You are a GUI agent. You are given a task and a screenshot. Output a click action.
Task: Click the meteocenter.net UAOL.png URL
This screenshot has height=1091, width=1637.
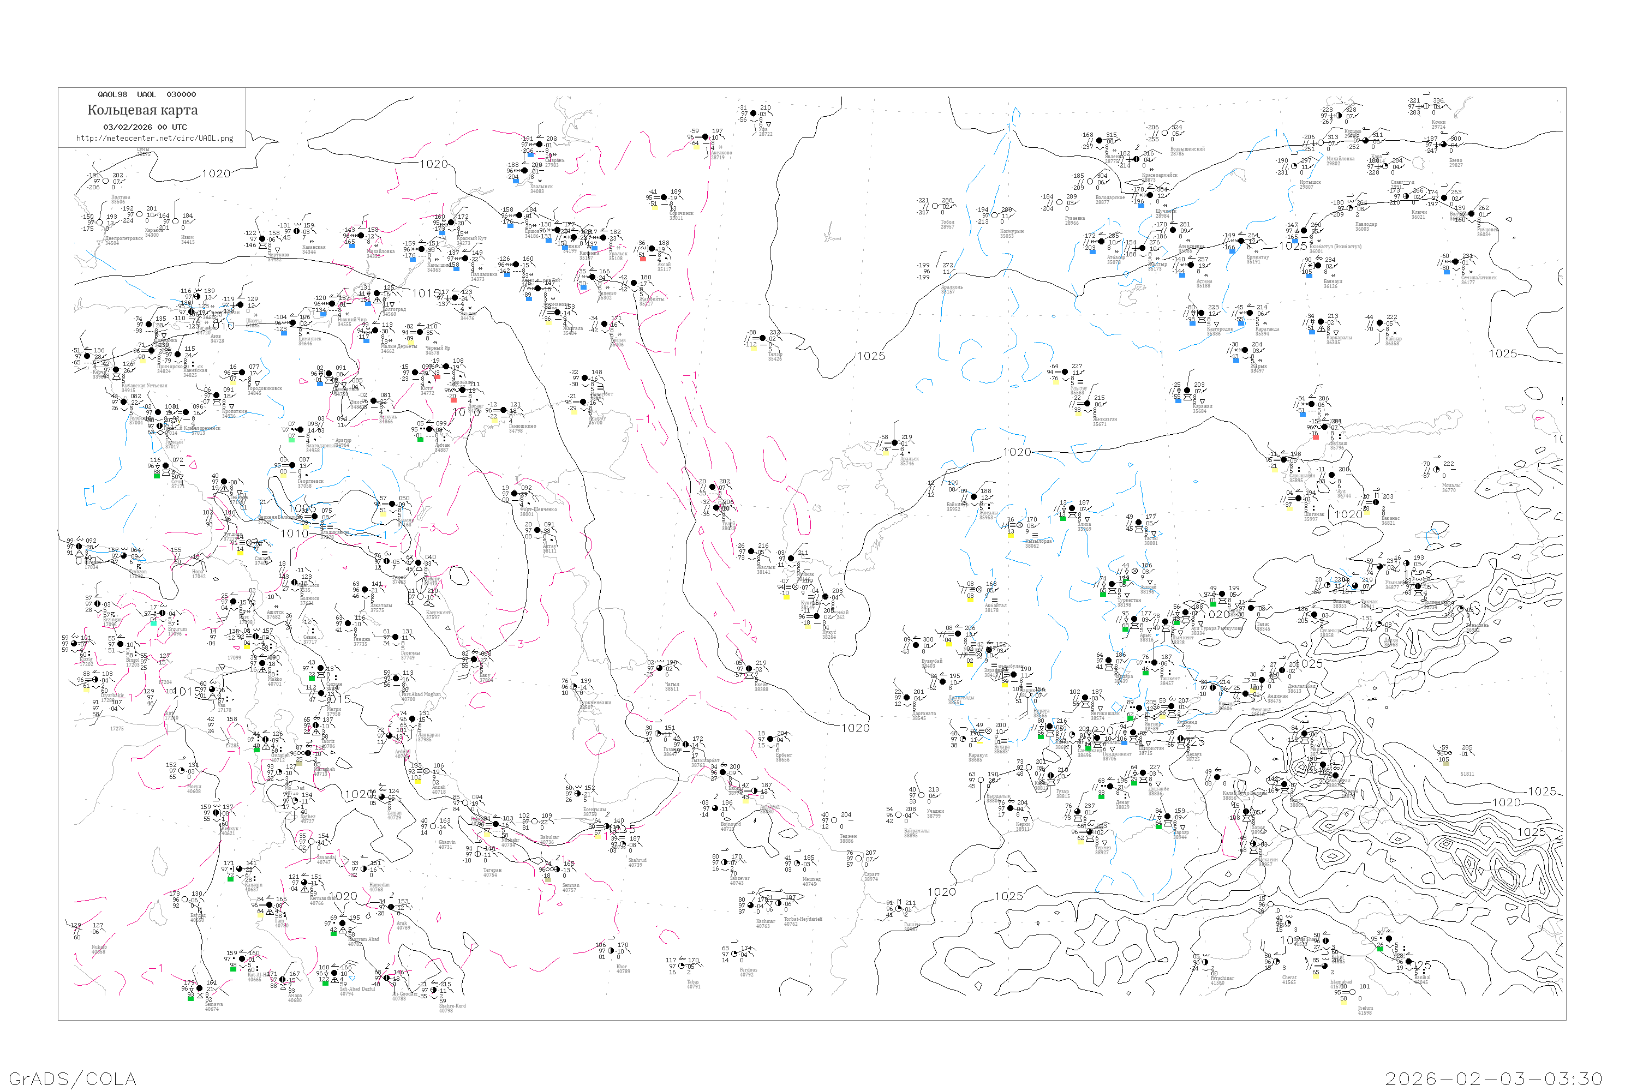pos(154,138)
